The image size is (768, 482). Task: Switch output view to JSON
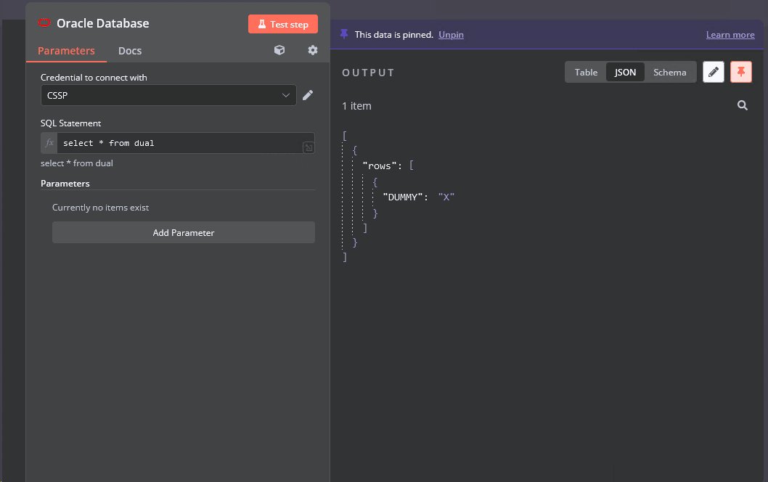[625, 72]
